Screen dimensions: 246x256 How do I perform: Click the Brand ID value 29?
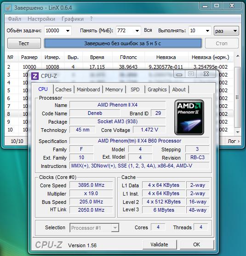[x=158, y=113]
